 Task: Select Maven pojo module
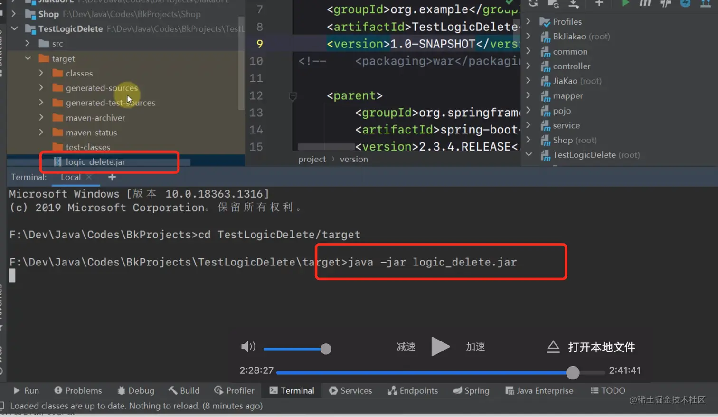[x=562, y=111]
